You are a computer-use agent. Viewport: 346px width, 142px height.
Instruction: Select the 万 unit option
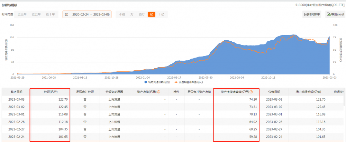tap(132, 14)
